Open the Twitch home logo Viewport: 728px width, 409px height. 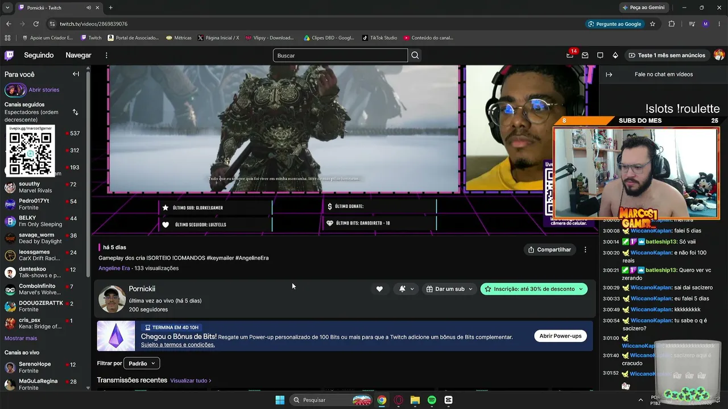tap(9, 55)
